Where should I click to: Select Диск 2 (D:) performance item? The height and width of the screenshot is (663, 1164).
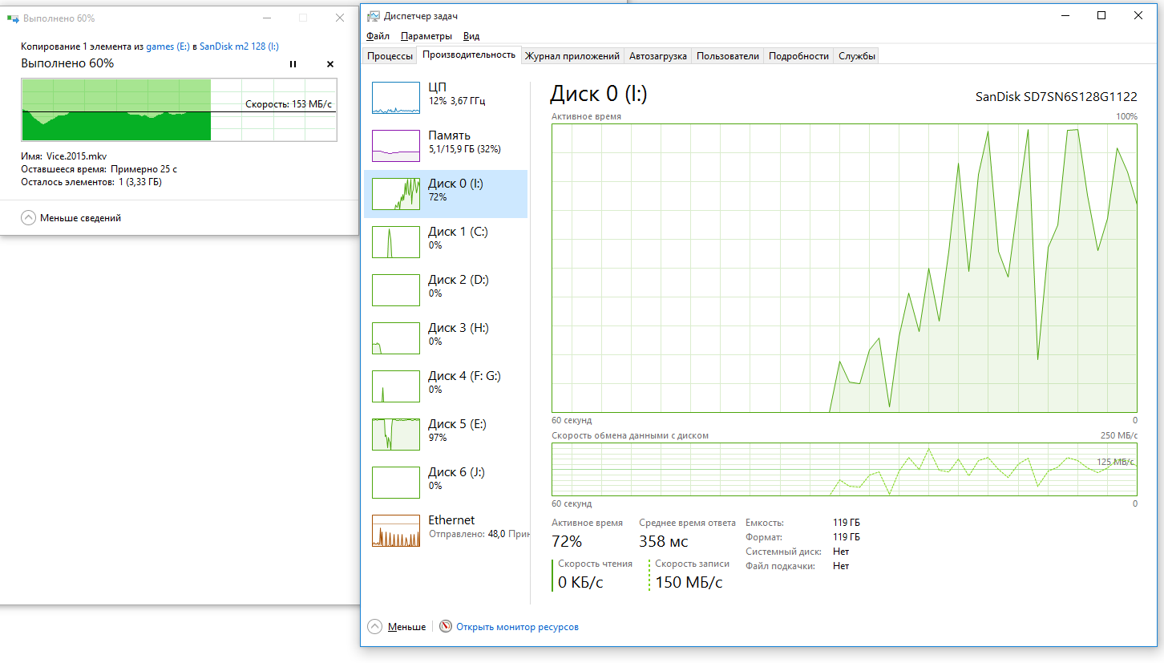[x=446, y=290]
